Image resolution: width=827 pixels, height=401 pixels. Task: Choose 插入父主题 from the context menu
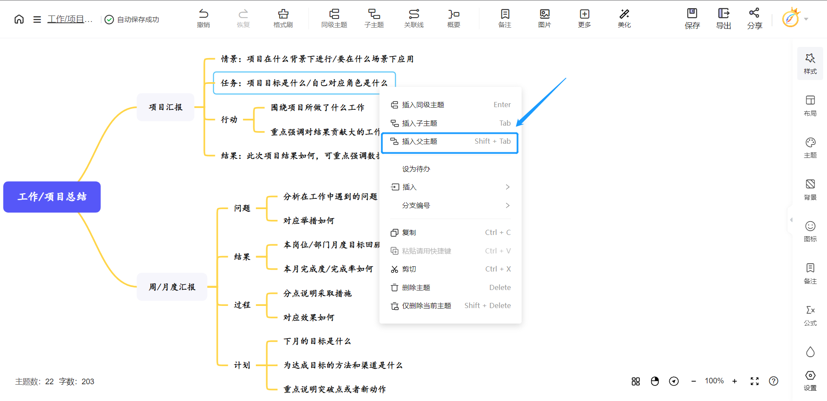tap(449, 141)
